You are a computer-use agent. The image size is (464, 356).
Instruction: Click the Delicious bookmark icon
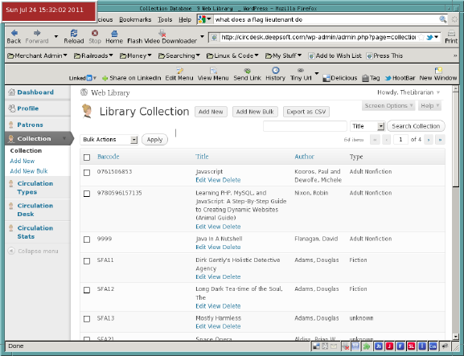(326, 78)
